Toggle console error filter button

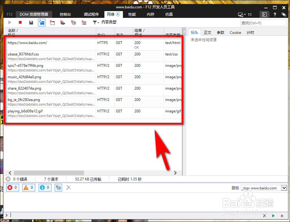tap(12, 188)
